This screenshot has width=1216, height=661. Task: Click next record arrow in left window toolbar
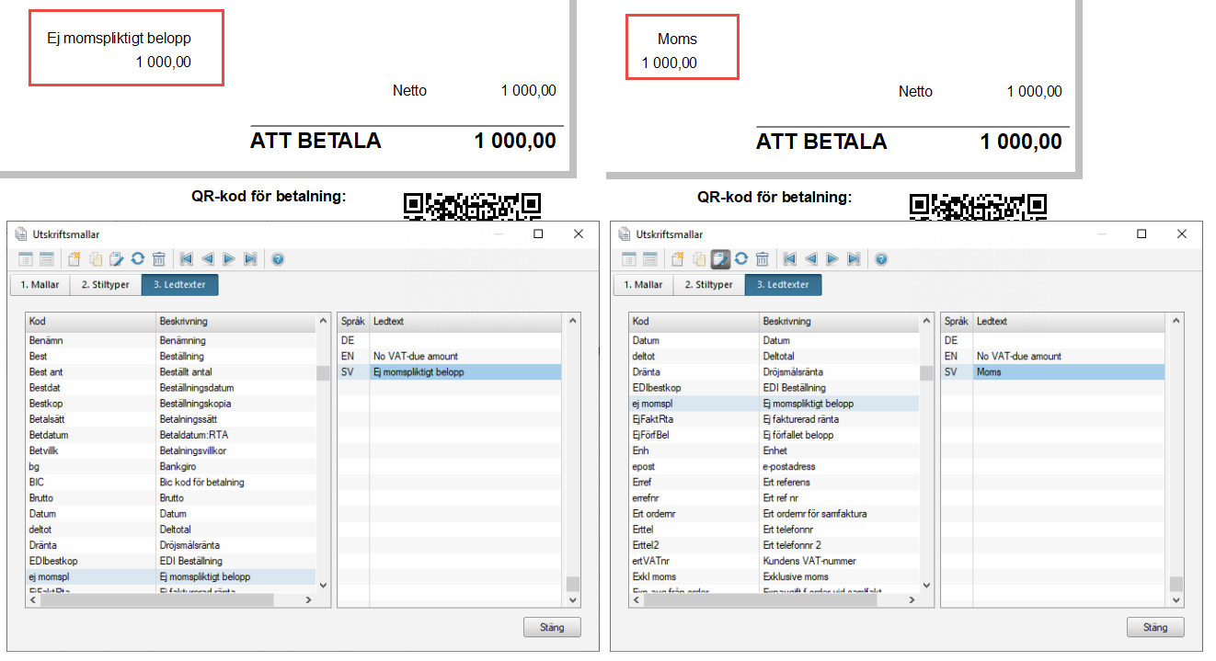tap(228, 259)
